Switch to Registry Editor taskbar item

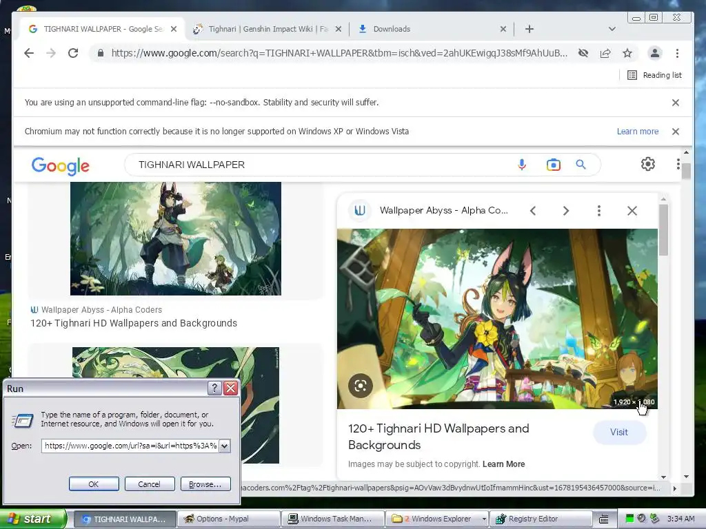point(541,519)
